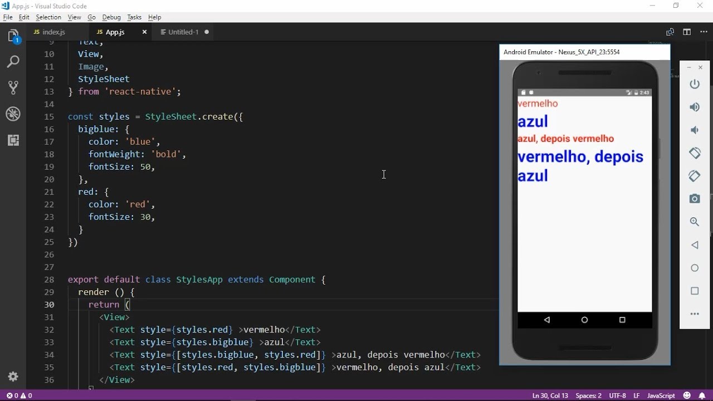Open the Edit menu
This screenshot has width=713, height=401.
point(24,17)
